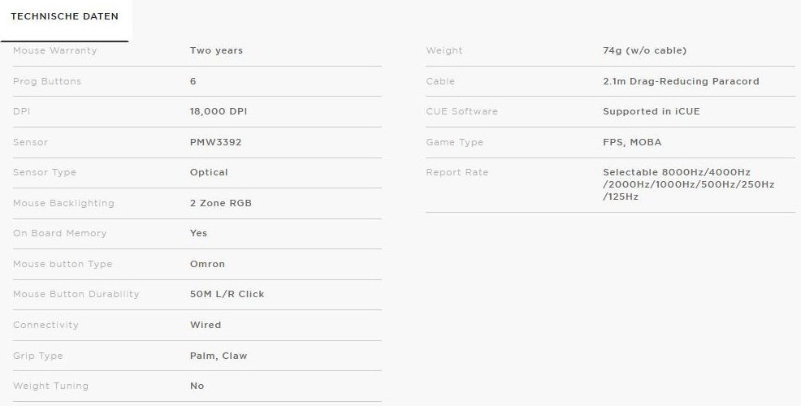The image size is (801, 406).
Task: Click the Mouse Warranty label
Action: tap(54, 50)
